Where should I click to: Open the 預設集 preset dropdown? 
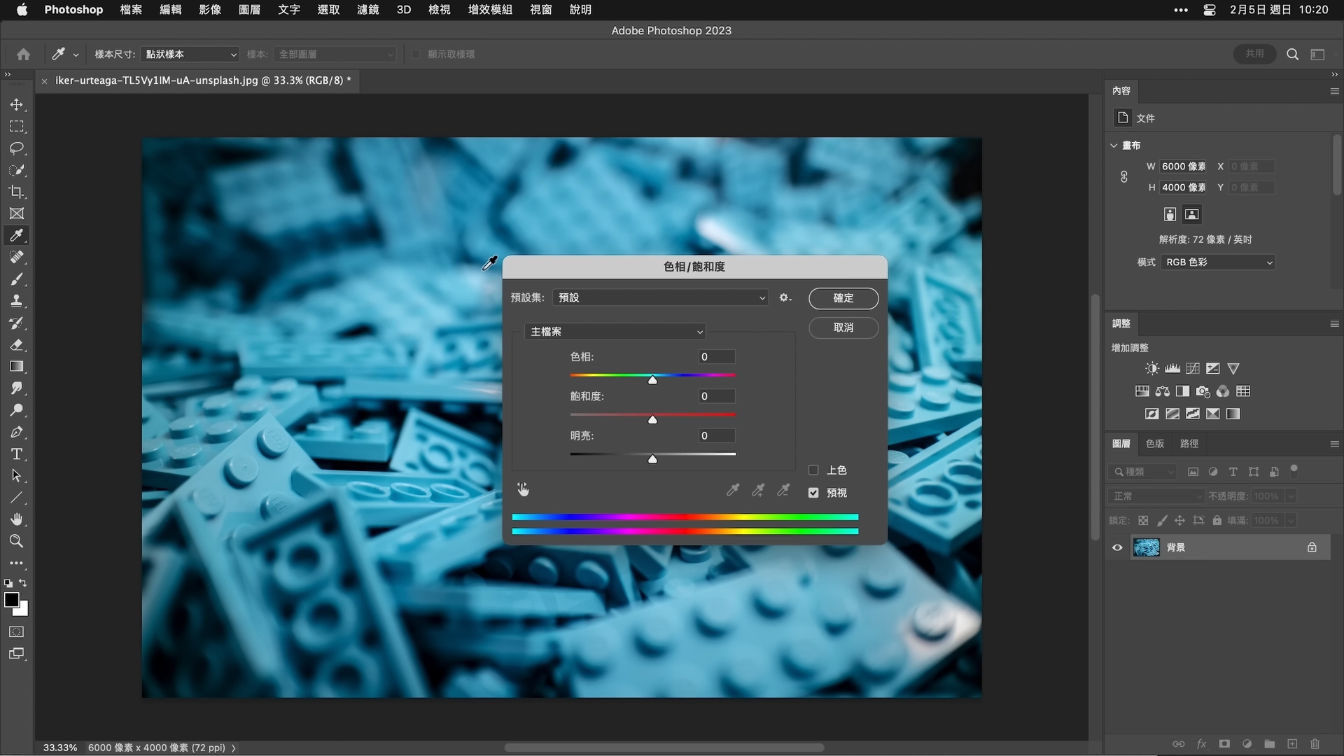[x=660, y=297]
